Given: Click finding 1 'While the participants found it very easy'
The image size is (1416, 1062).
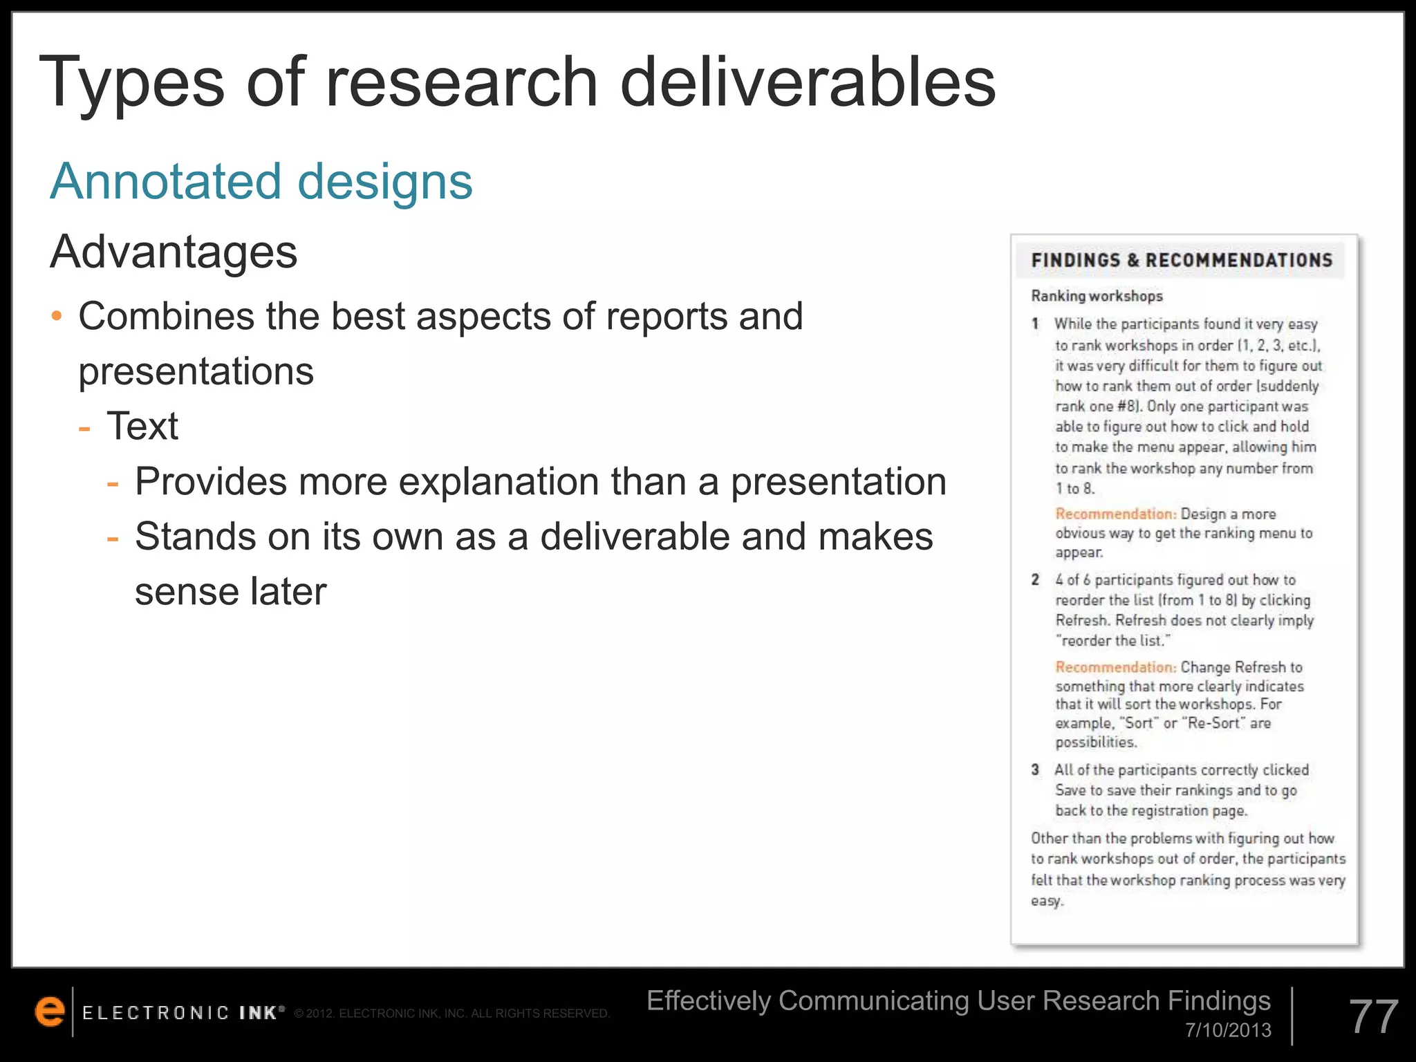Looking at the screenshot, I should [x=1177, y=406].
